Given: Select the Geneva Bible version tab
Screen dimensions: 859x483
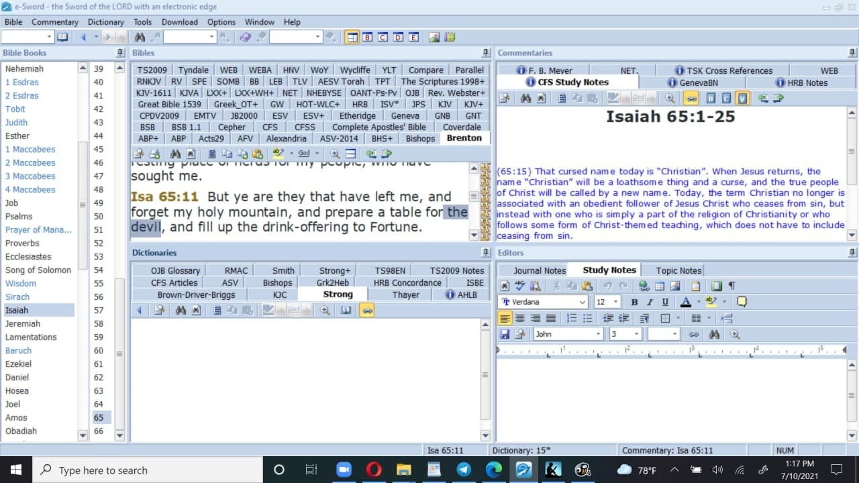Looking at the screenshot, I should [x=405, y=116].
